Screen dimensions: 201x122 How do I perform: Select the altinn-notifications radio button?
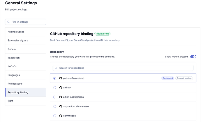(x=55, y=97)
